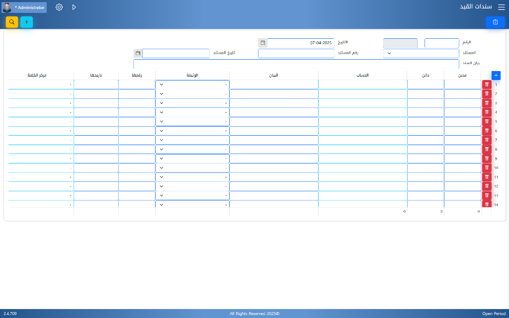Click the الرقم number input field
The height and width of the screenshot is (318, 509).
pyautogui.click(x=441, y=43)
